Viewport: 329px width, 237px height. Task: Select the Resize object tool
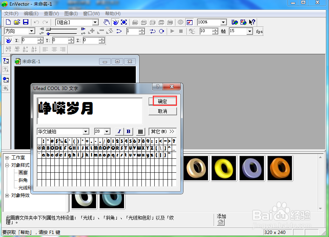[124, 22]
